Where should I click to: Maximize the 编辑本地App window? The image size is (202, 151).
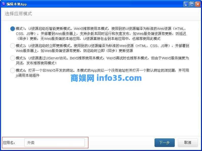tap(192, 4)
